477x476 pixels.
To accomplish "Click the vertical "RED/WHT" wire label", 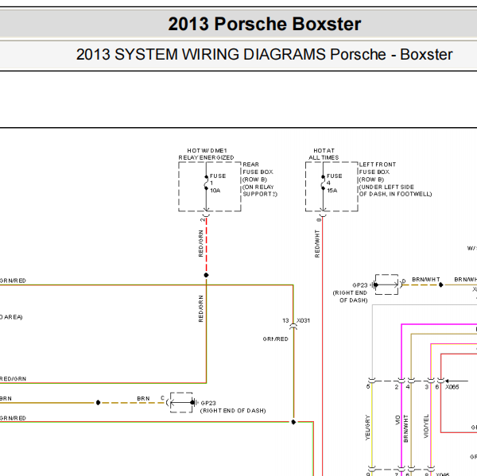I will (x=317, y=244).
